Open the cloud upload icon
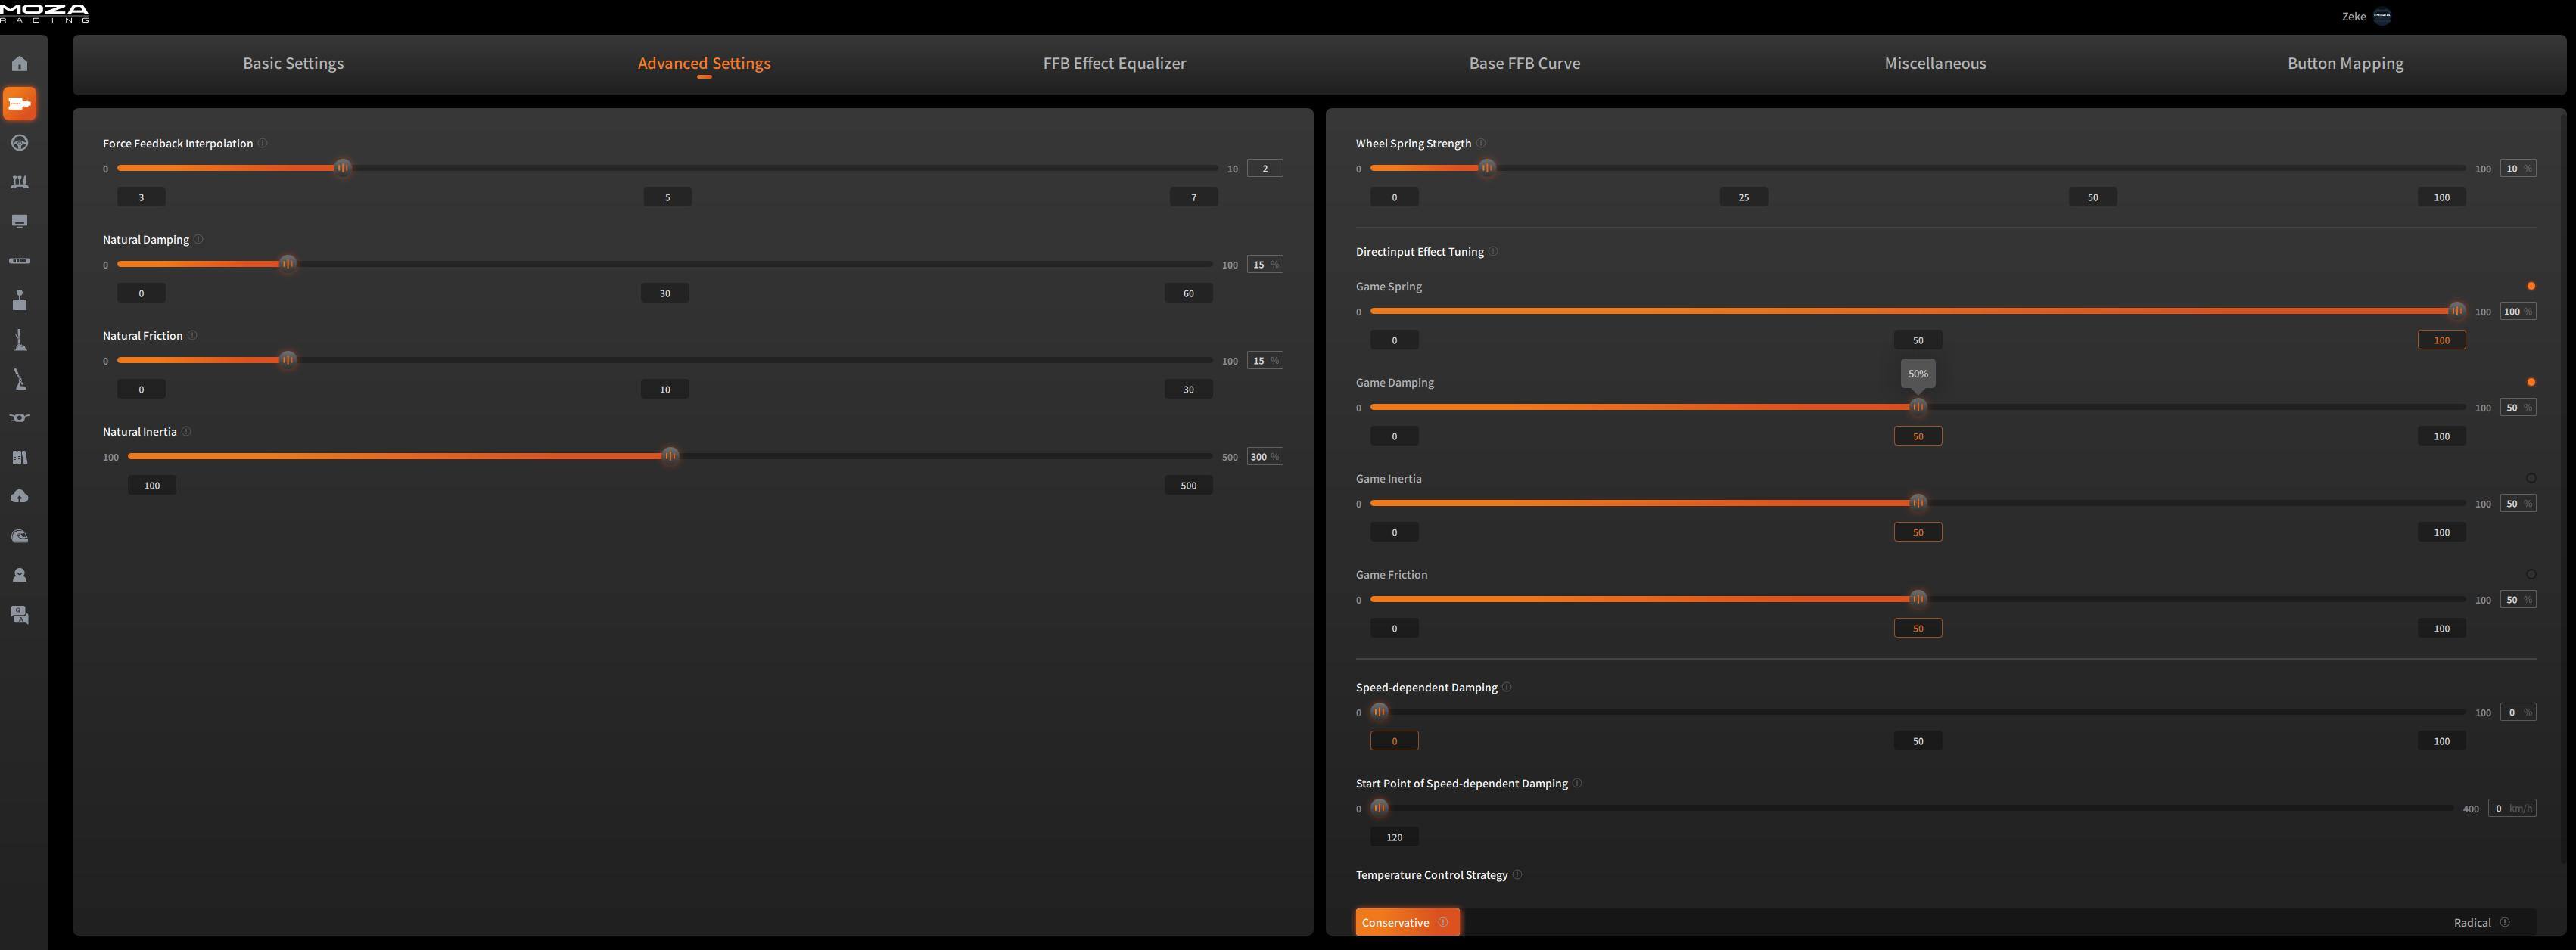 [19, 497]
